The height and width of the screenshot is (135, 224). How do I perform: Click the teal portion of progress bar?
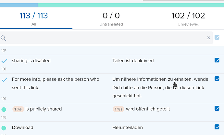[131, 5]
